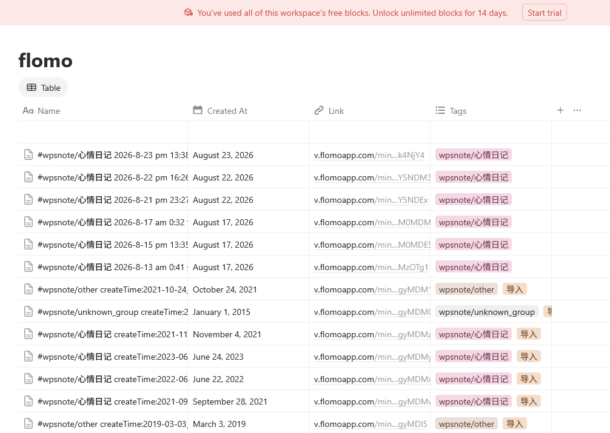610x433 pixels.
Task: Open the three-dot column options menu
Action: pos(577,110)
